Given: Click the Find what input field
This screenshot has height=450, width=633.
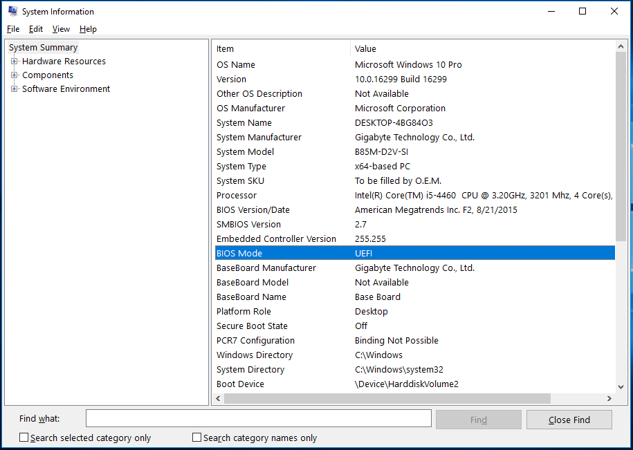Looking at the screenshot, I should [x=258, y=418].
